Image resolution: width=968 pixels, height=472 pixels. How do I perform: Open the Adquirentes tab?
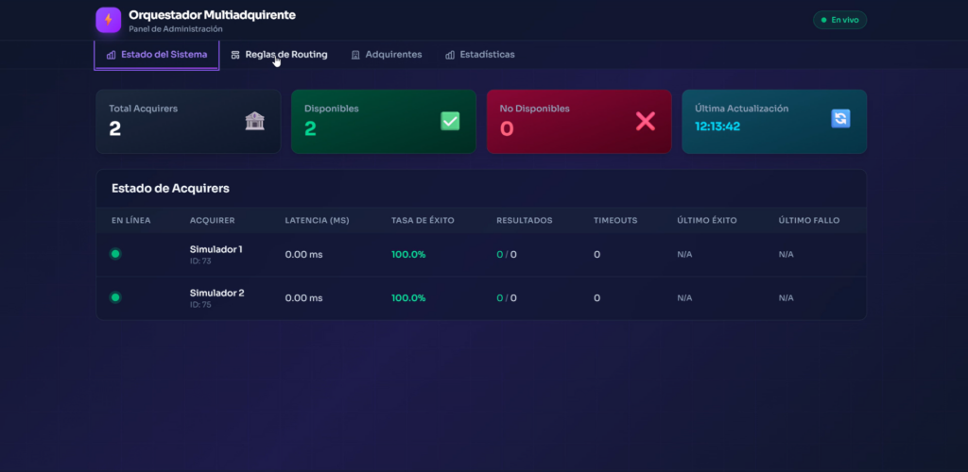coord(387,55)
